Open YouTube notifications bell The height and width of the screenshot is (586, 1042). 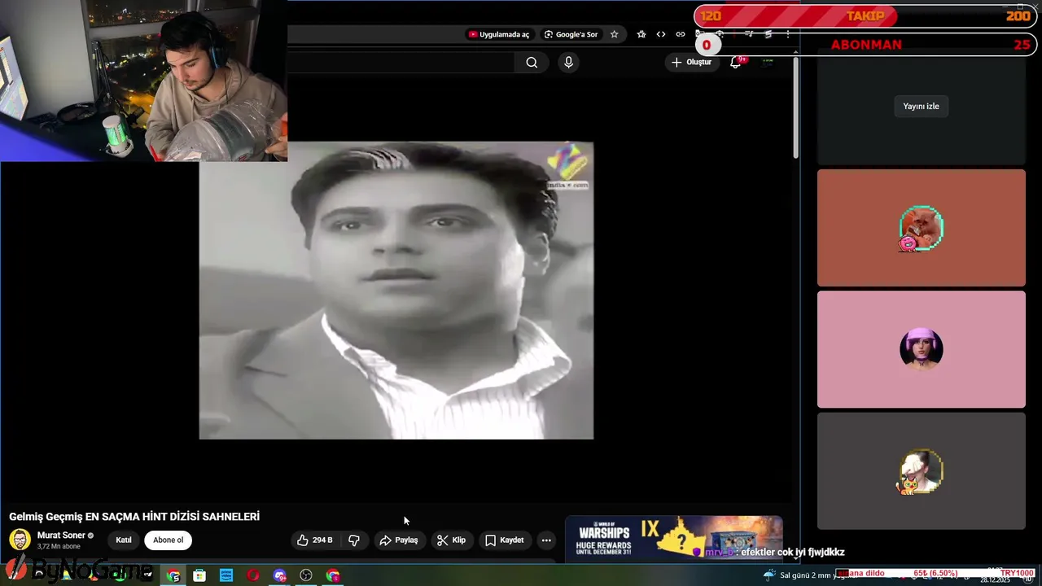tap(735, 63)
